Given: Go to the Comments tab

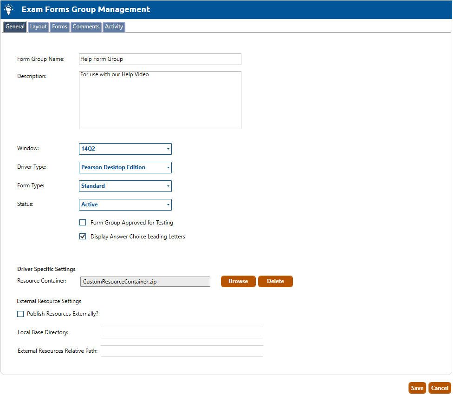Looking at the screenshot, I should [86, 27].
